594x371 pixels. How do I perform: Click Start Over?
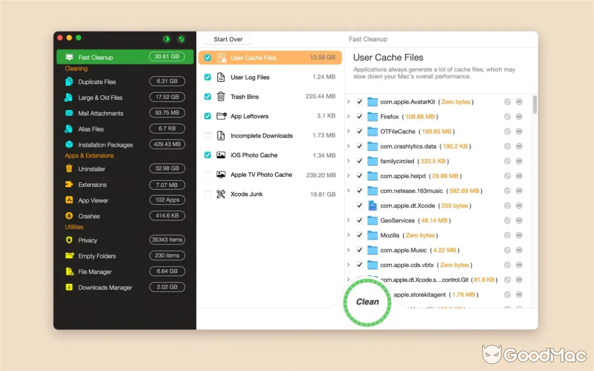point(228,39)
